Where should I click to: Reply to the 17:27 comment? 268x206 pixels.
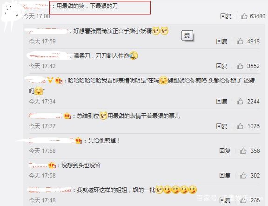[221, 126]
